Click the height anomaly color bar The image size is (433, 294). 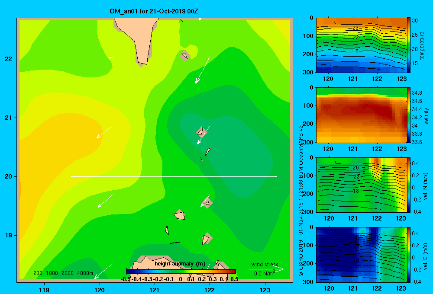(x=181, y=272)
